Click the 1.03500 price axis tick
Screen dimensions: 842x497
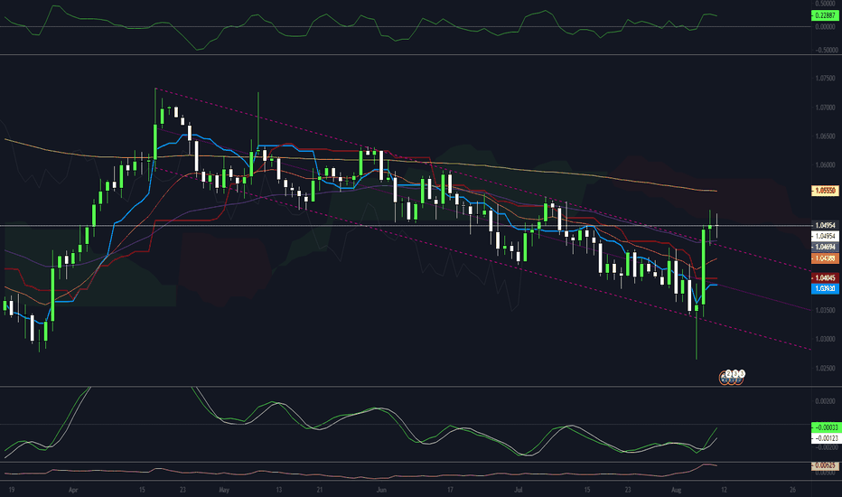point(825,310)
